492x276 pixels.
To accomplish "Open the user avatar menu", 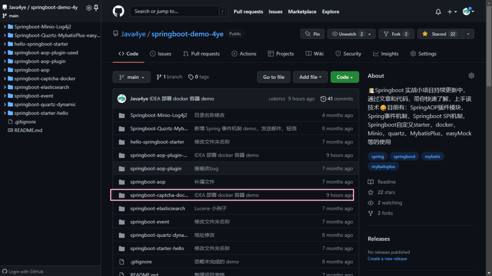I will pyautogui.click(x=468, y=11).
